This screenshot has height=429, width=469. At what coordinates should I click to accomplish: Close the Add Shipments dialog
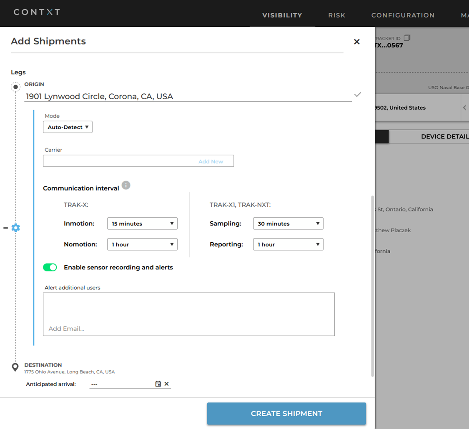356,42
